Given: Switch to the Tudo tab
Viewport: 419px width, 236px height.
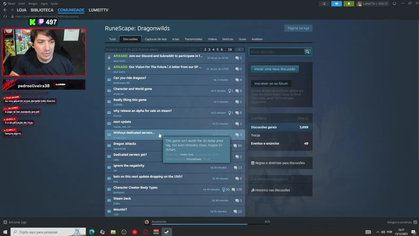Looking at the screenshot, I should coord(112,39).
